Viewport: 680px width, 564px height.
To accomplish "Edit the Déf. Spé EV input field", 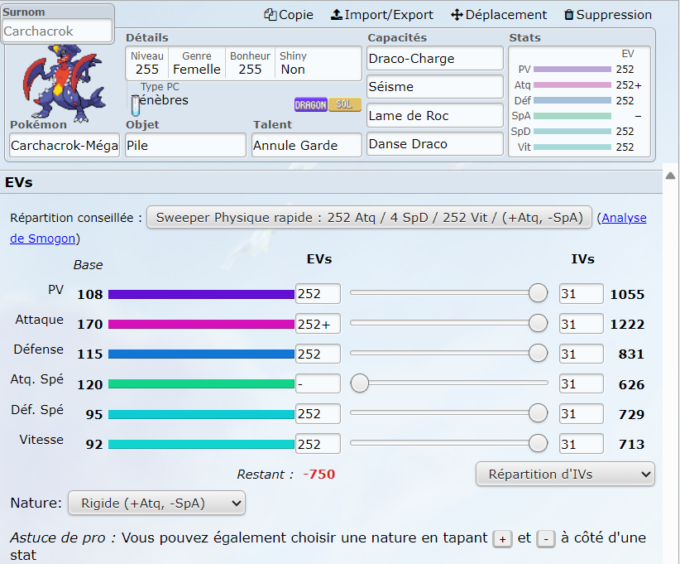I will coord(318,413).
